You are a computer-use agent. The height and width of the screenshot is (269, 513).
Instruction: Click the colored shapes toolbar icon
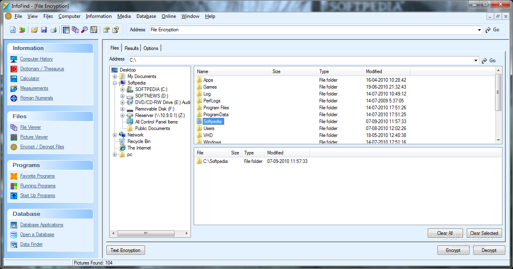click(x=22, y=30)
